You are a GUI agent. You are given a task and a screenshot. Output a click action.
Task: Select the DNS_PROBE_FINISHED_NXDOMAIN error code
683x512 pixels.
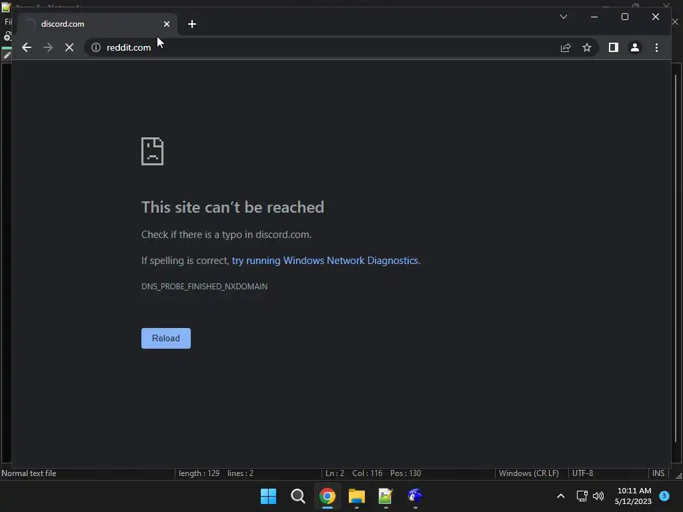click(x=204, y=287)
